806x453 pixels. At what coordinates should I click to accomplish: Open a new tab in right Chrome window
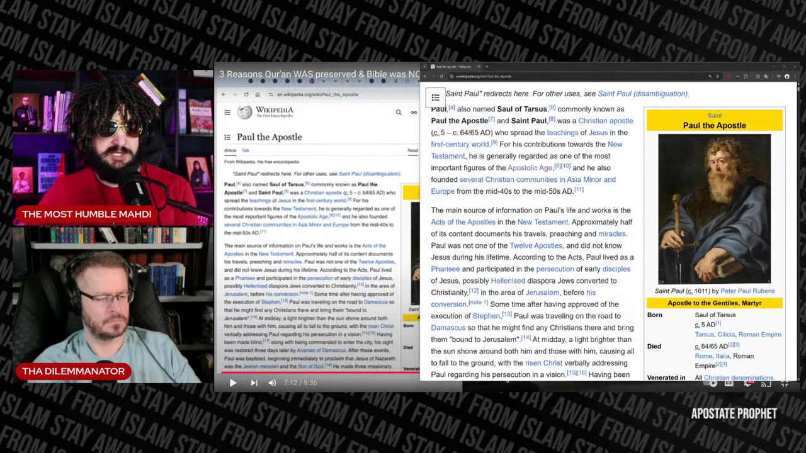coord(487,66)
